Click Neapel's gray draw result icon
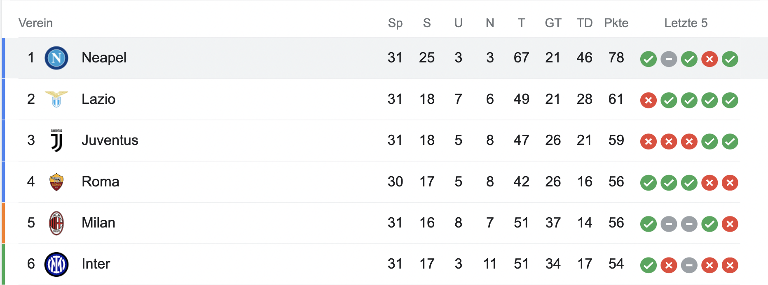The image size is (768, 285). [669, 59]
